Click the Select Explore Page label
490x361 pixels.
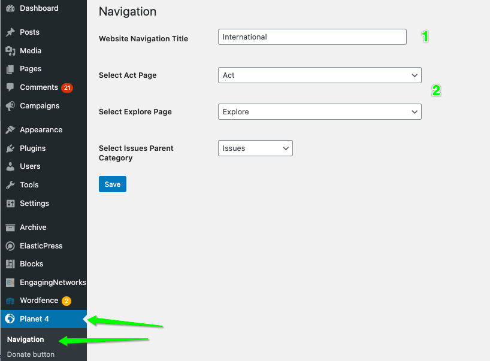coord(135,112)
